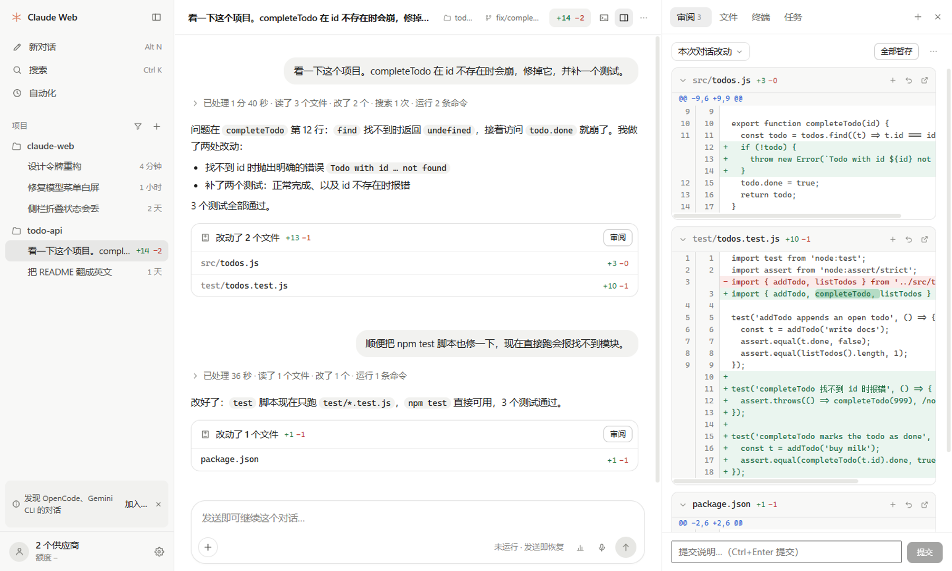Click the tod... folder chip in header
952x571 pixels.
coord(458,17)
